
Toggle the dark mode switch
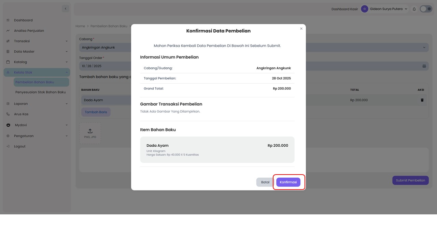tap(426, 9)
